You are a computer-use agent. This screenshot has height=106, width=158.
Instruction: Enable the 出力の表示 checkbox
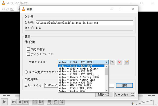point(28,49)
